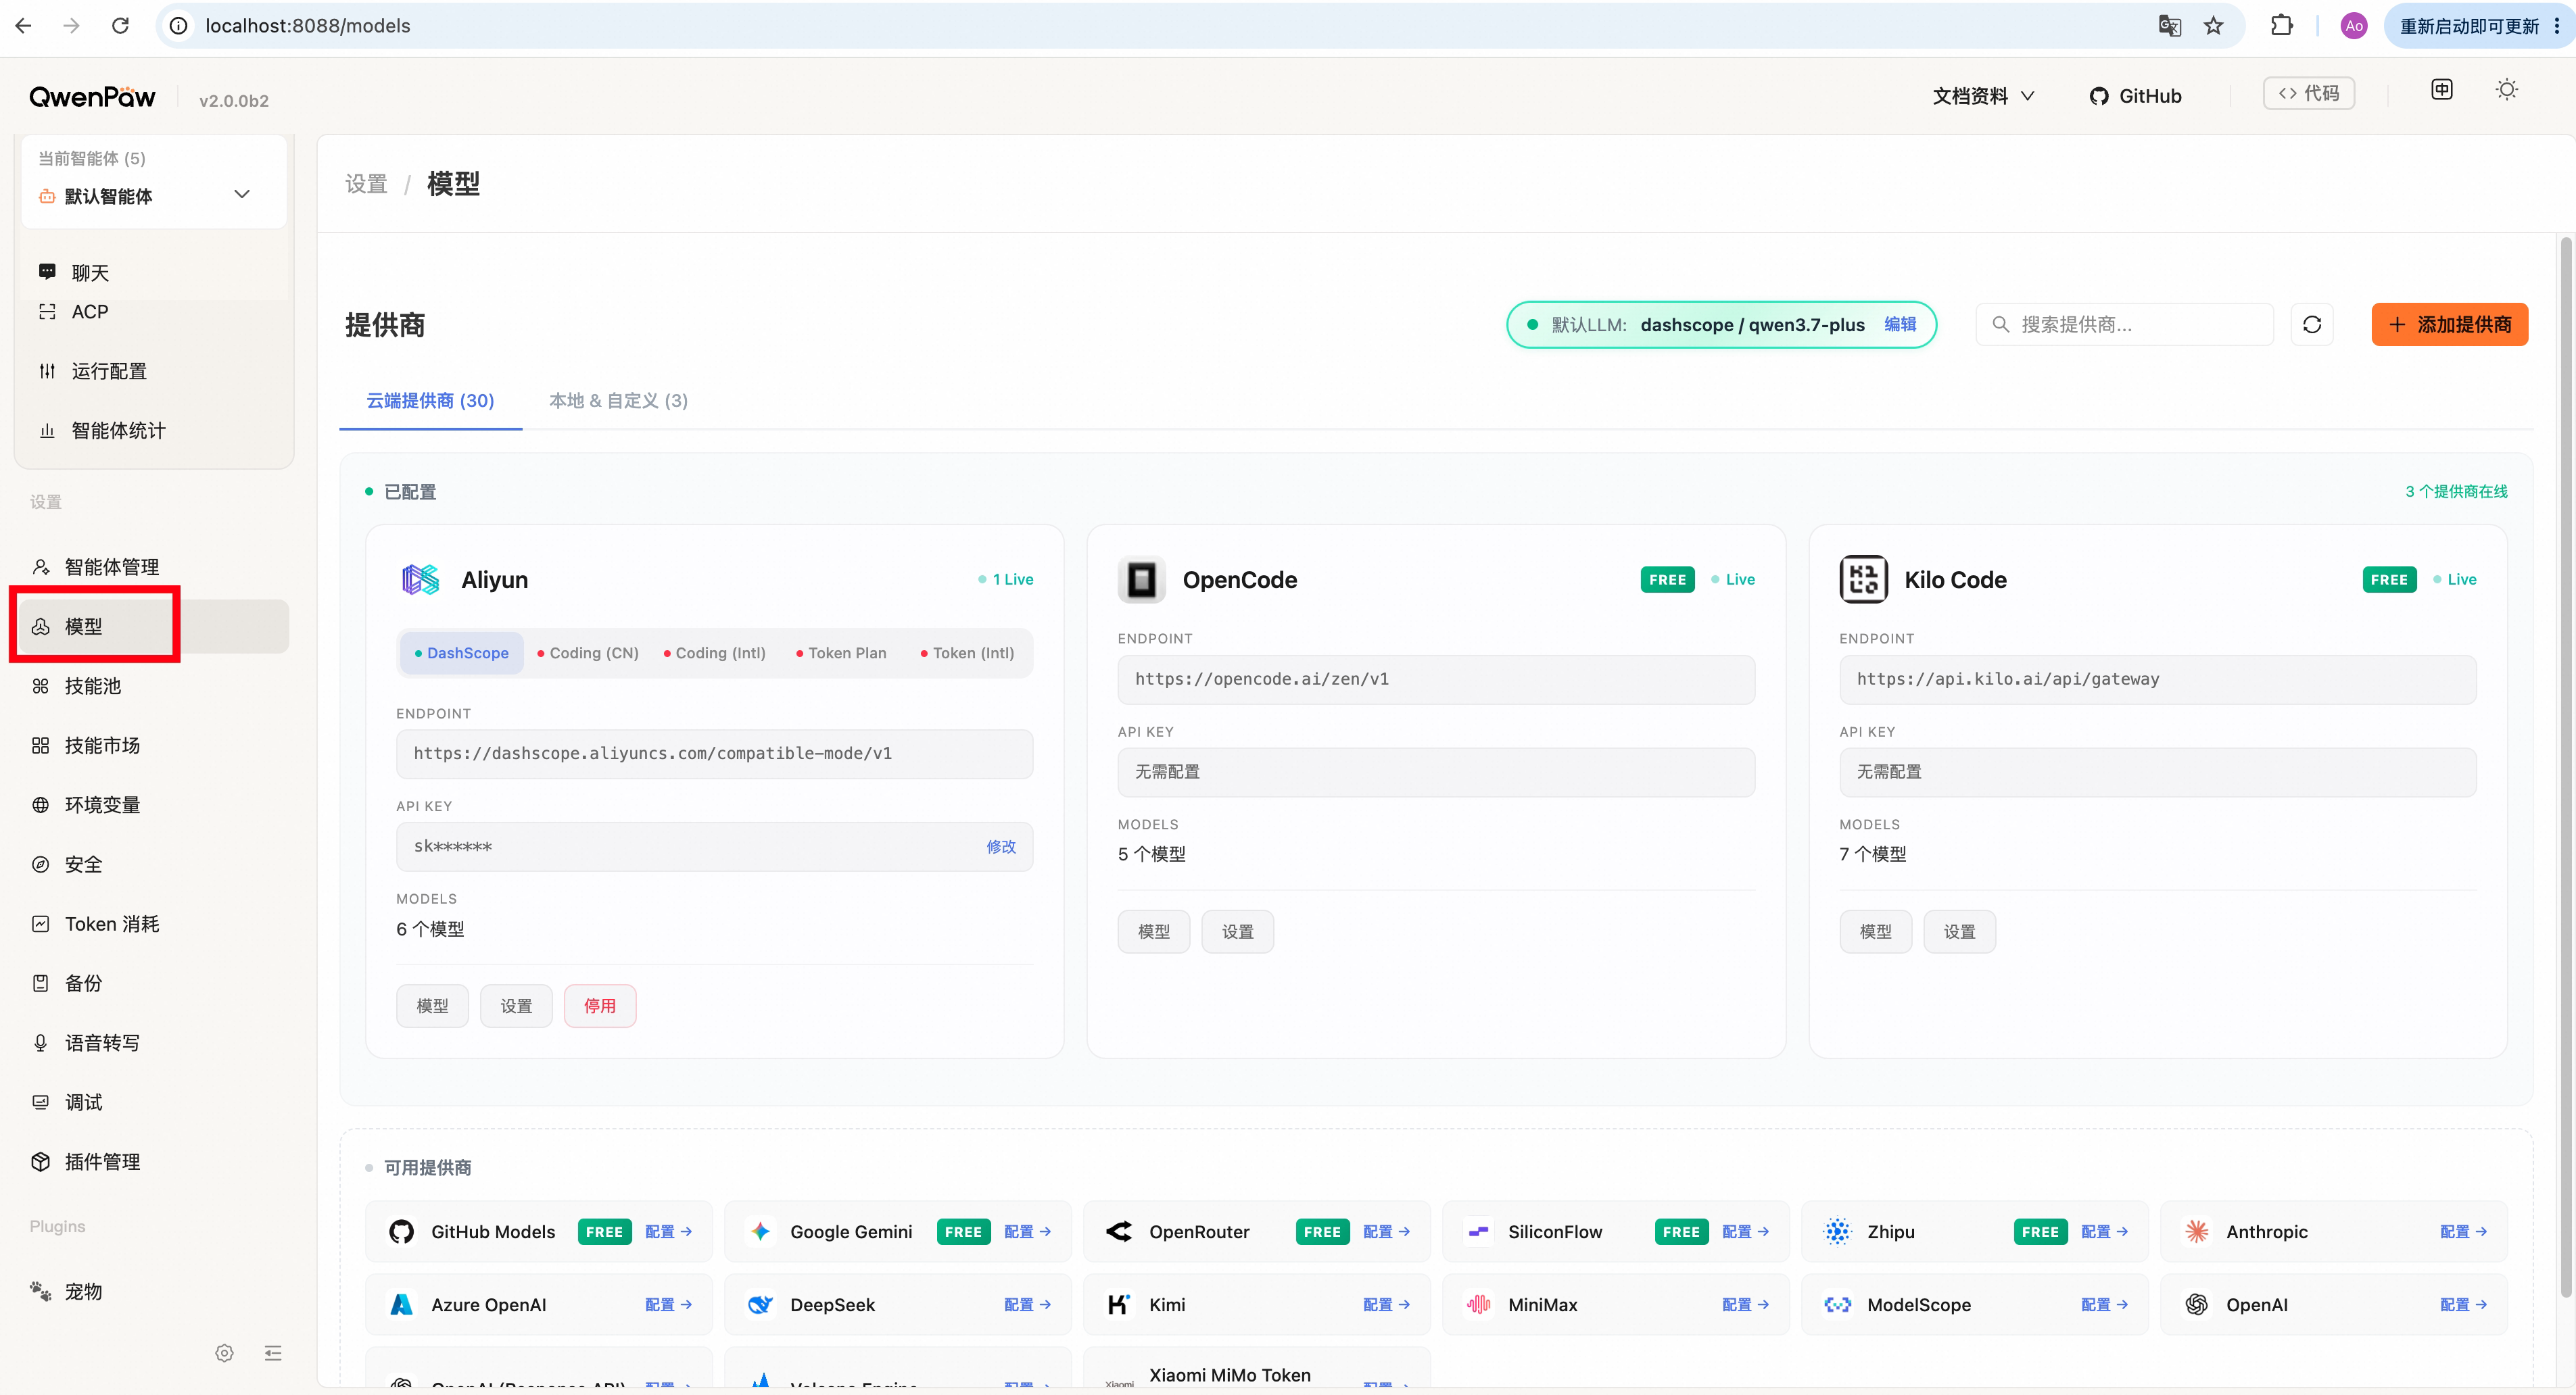2576x1395 pixels.
Task: Open the GitHub link in the header
Action: point(2135,96)
